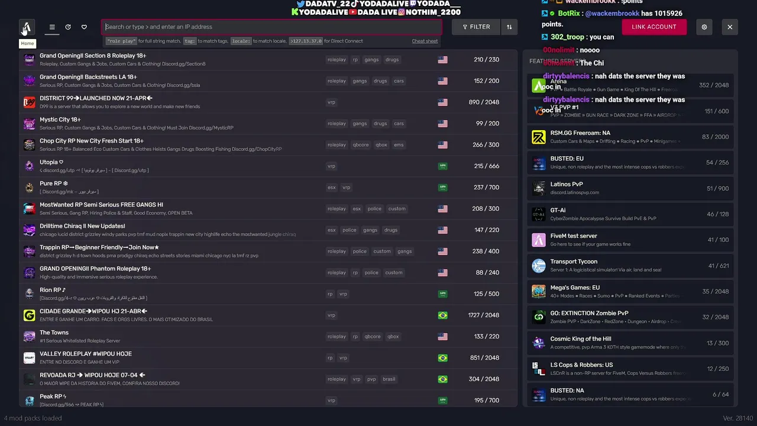
Task: Click the Twitch chat username 302_troop
Action: [x=567, y=37]
